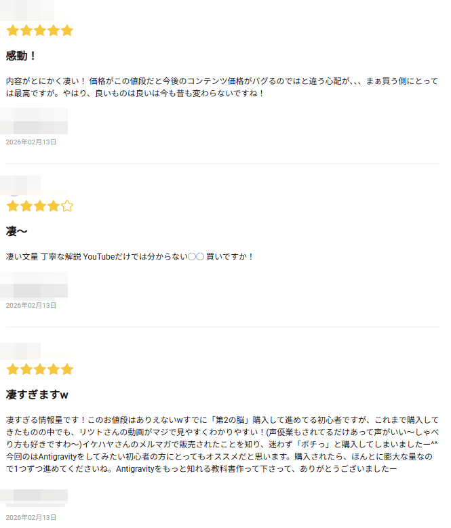The width and height of the screenshot is (451, 528).
Task: Click the date 2026年02月13日 under the 感動！ review
Action: (x=31, y=142)
